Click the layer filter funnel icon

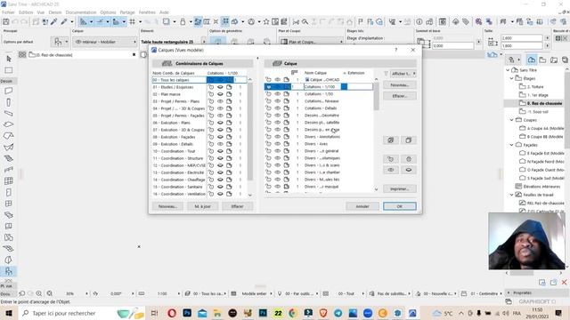coord(386,74)
